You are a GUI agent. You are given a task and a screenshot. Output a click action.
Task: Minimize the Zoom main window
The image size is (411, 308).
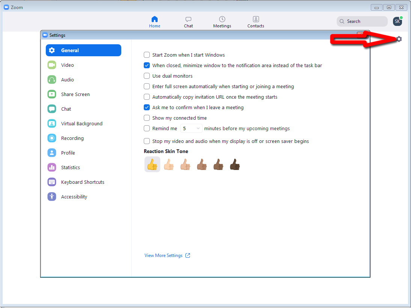[x=377, y=8]
